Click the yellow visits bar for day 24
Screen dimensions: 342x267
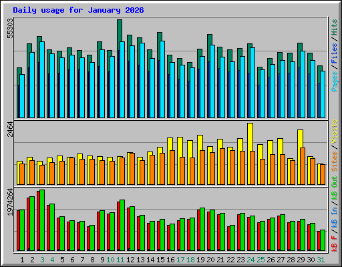tap(250, 137)
